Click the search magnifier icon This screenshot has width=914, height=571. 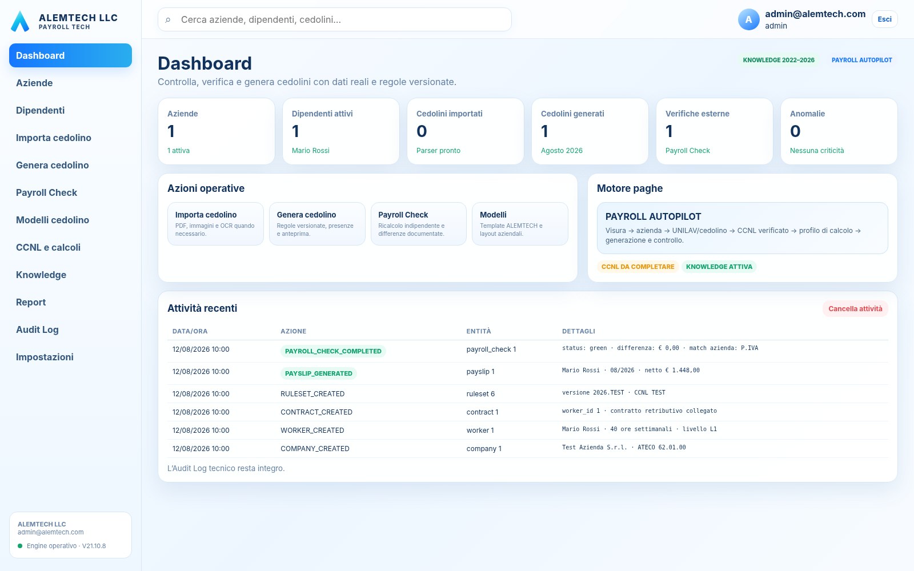pos(168,20)
